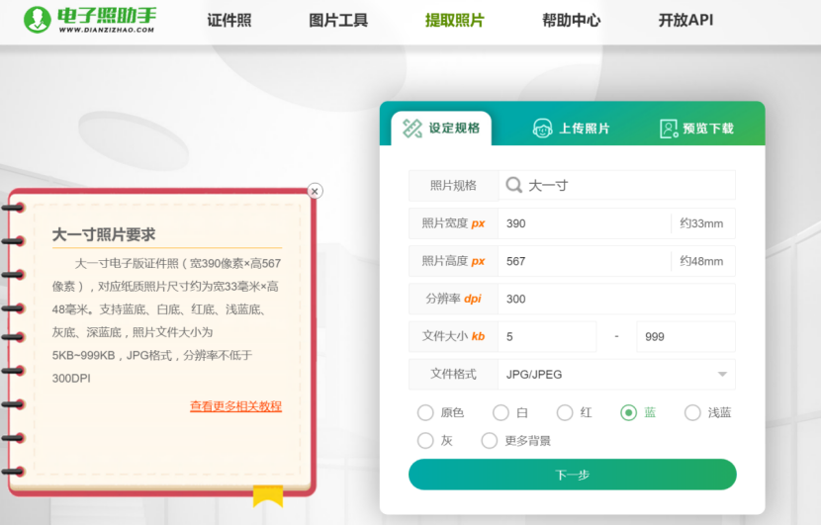Screen dimensions: 822x525
Task: Open the 查看更多相关教程 link
Action: click(x=235, y=406)
